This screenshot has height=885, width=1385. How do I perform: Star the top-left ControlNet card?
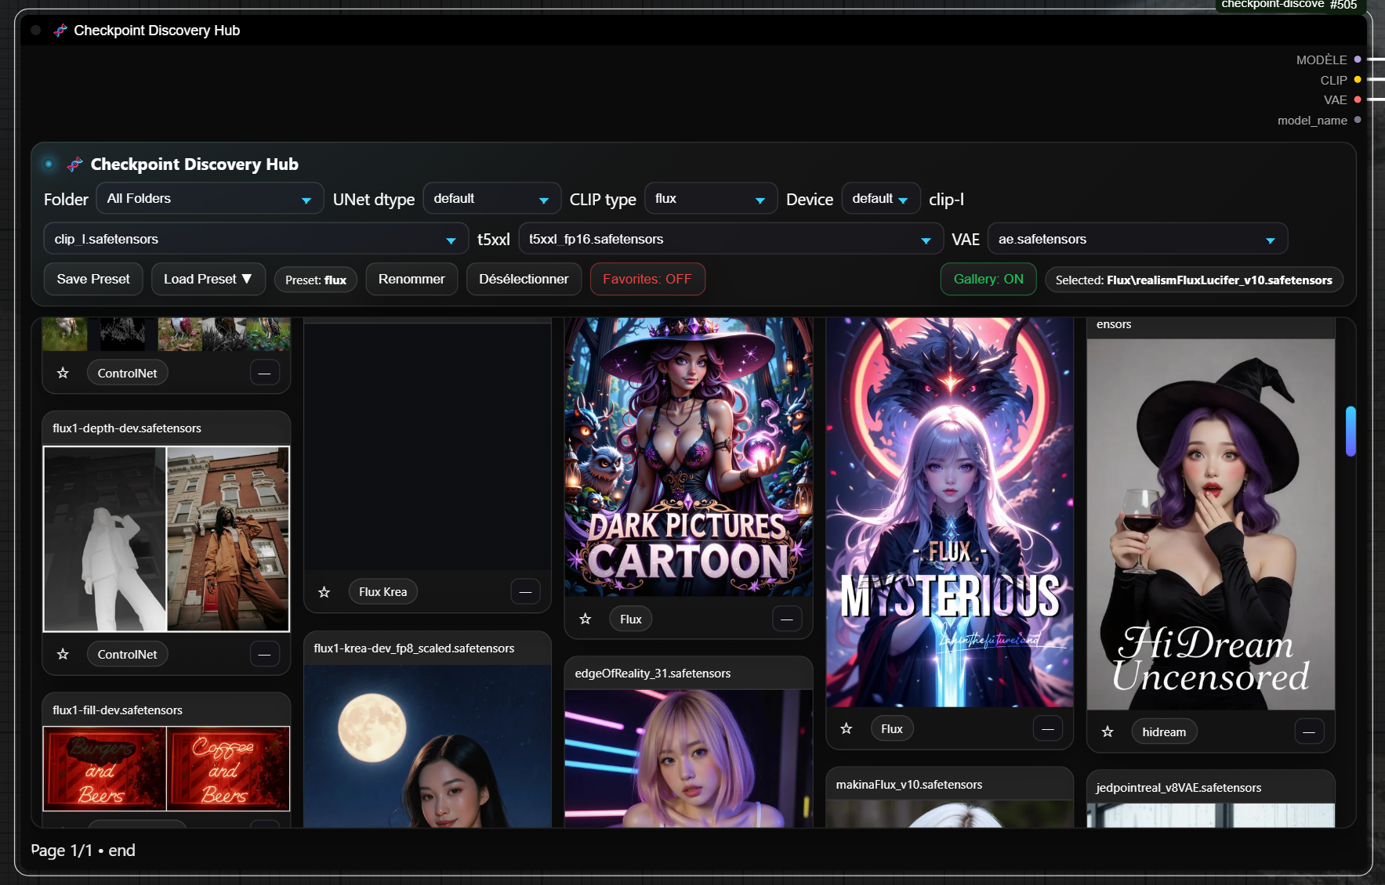coord(63,373)
